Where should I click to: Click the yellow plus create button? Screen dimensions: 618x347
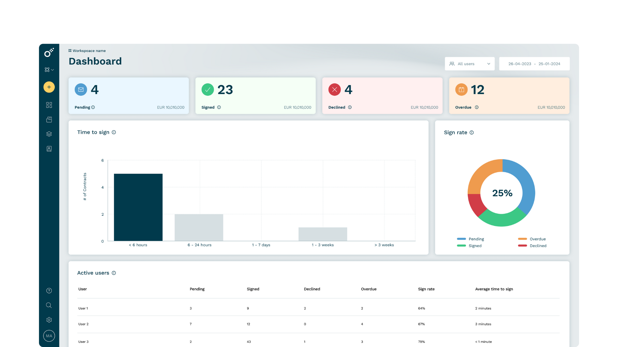point(49,87)
